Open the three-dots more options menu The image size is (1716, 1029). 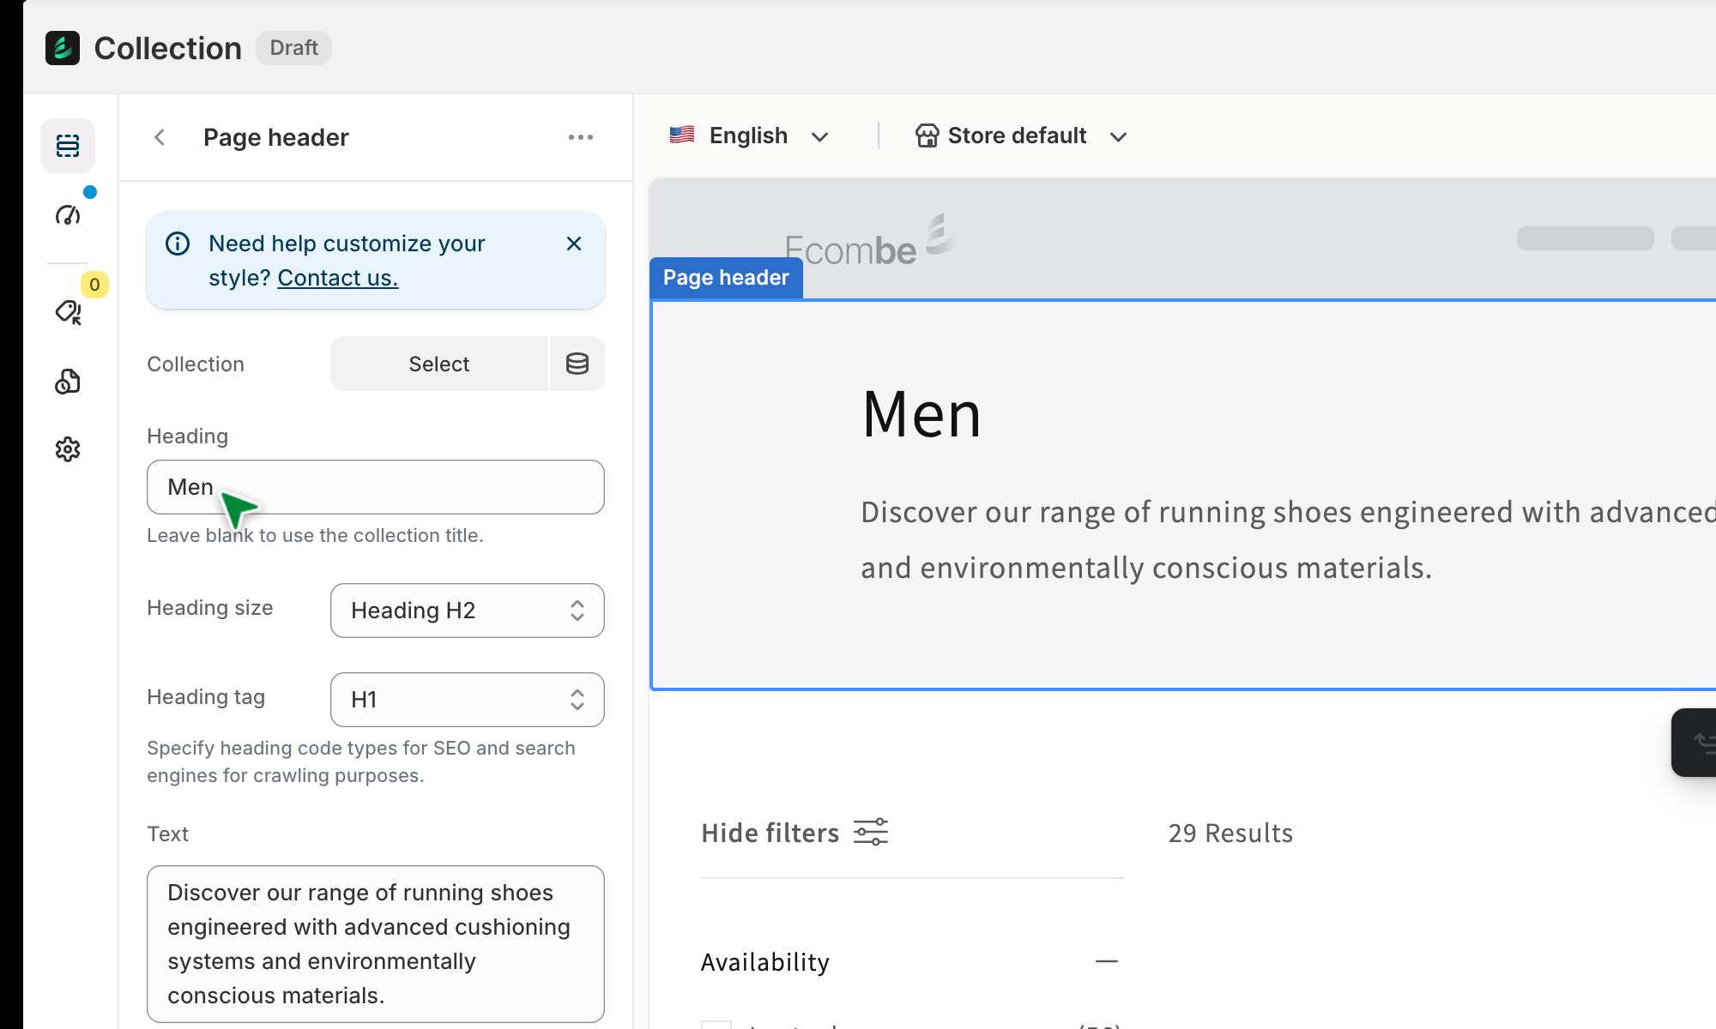pos(581,137)
